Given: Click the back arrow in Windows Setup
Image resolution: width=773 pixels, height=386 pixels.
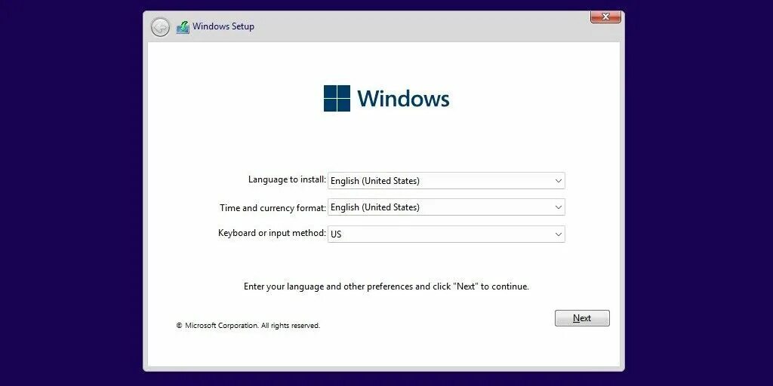Looking at the screenshot, I should tap(160, 26).
